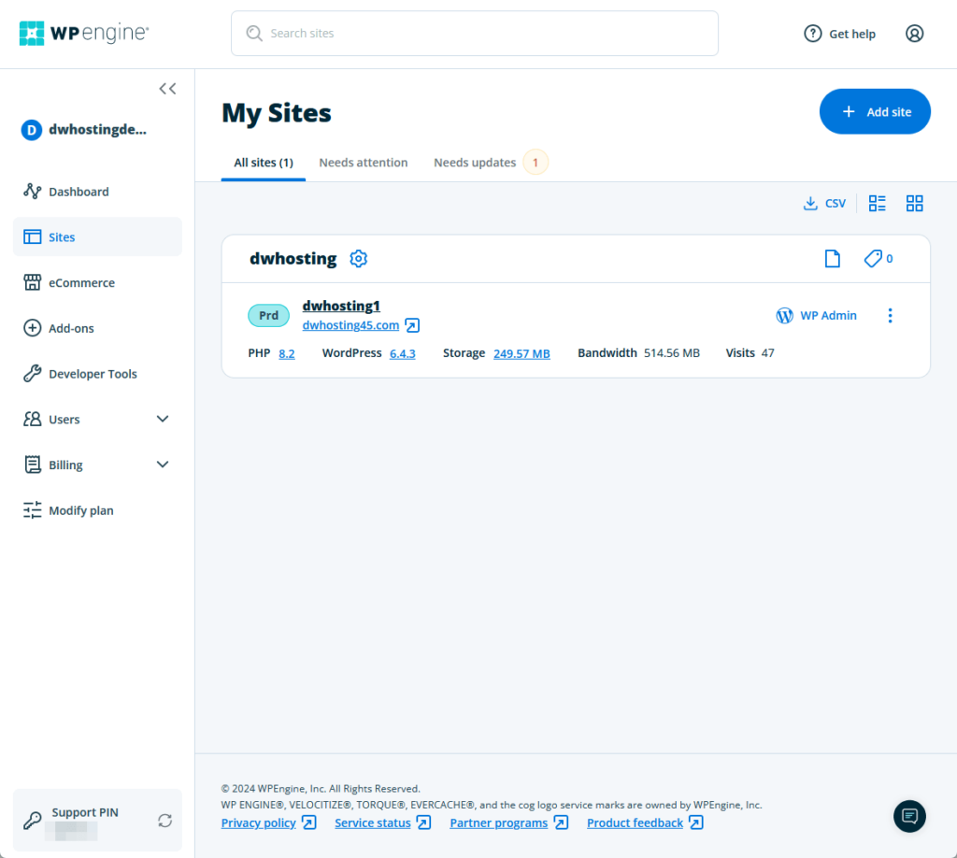Open dwhosting45.com domain link
This screenshot has height=858, width=957.
click(350, 325)
